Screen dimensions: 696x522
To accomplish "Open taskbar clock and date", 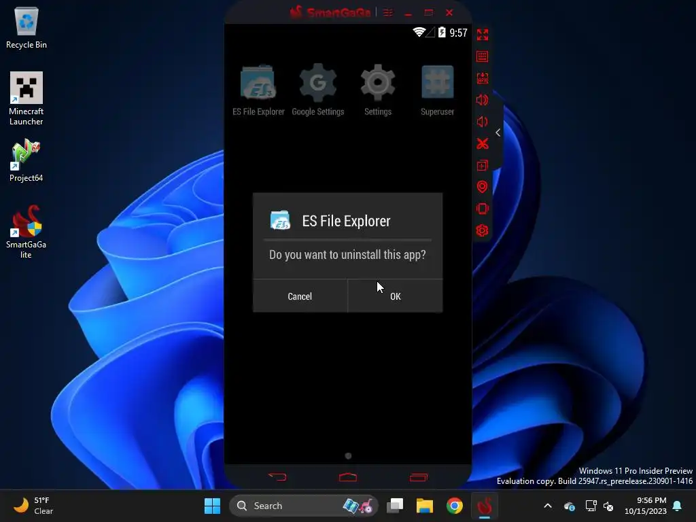I will point(646,506).
